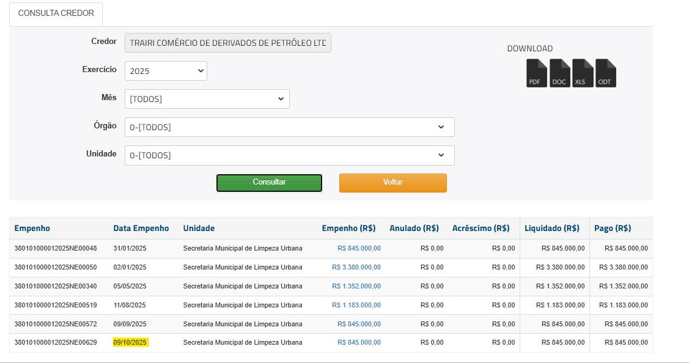
Task: Switch to the Consulta Credor tab
Action: 56,13
